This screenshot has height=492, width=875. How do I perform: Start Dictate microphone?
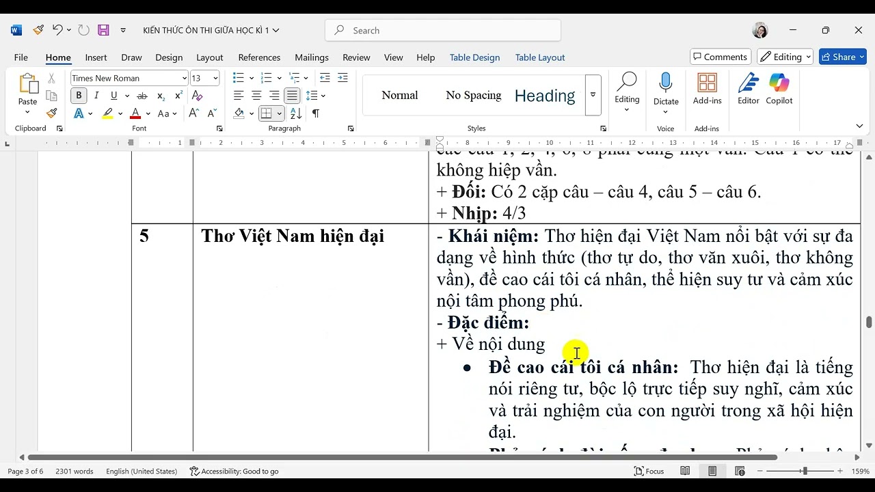(x=666, y=85)
